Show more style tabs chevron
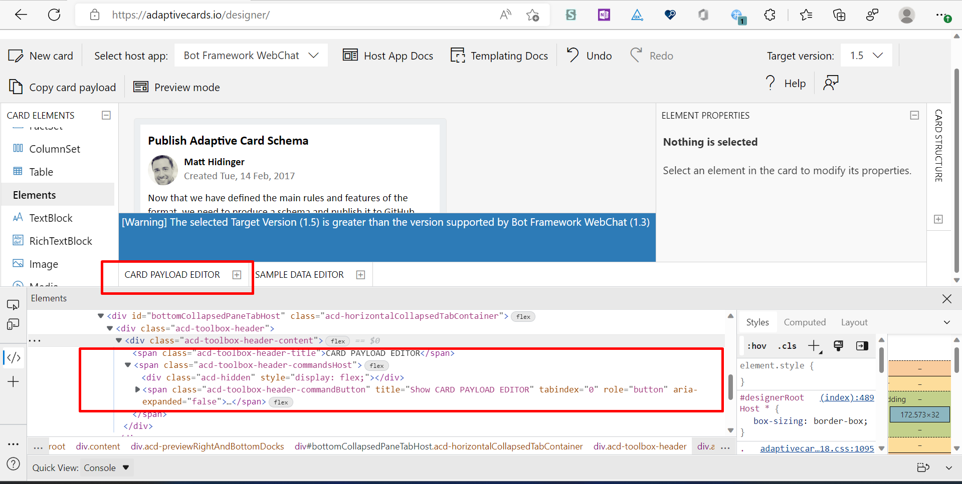The height and width of the screenshot is (484, 962). pos(946,322)
